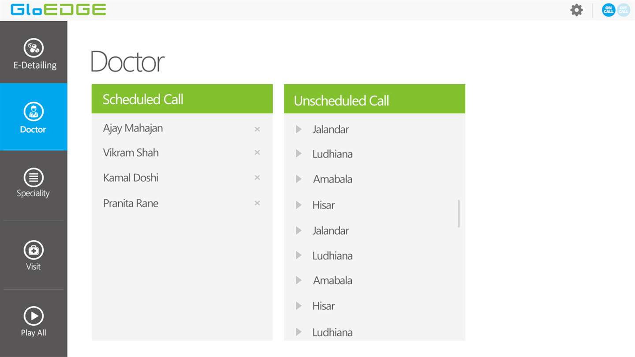The image size is (635, 357).
Task: Switch to Off Call mode
Action: coord(624,10)
